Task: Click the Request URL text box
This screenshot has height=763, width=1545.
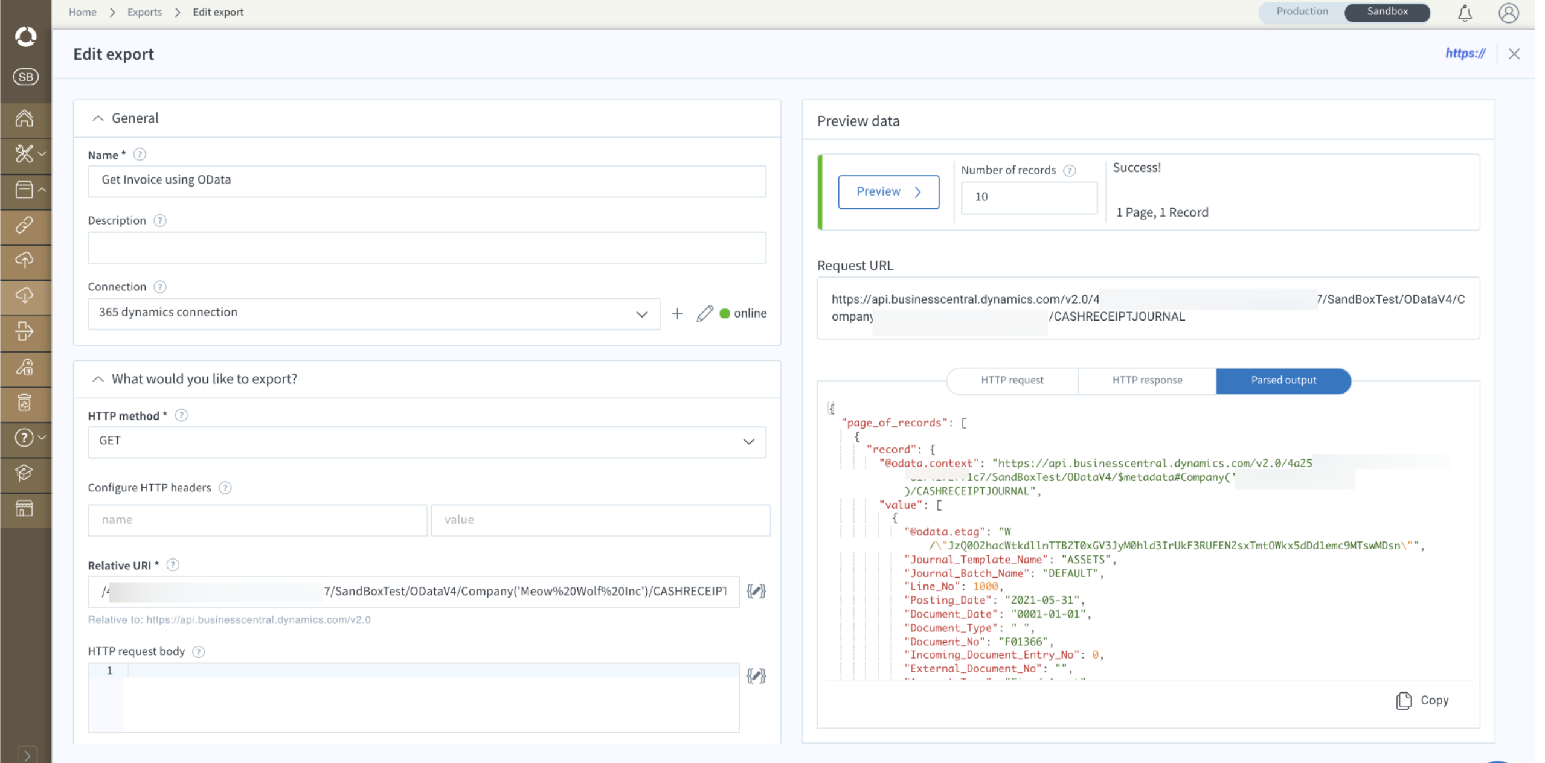Action: pyautogui.click(x=1148, y=308)
